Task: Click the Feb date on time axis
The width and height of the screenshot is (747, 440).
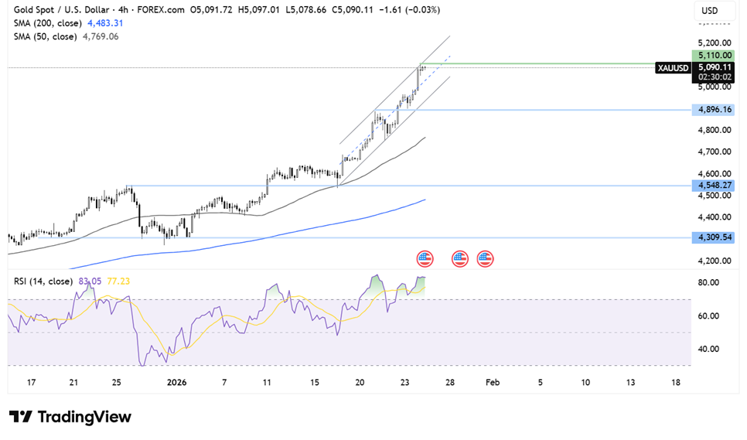Action: click(492, 382)
